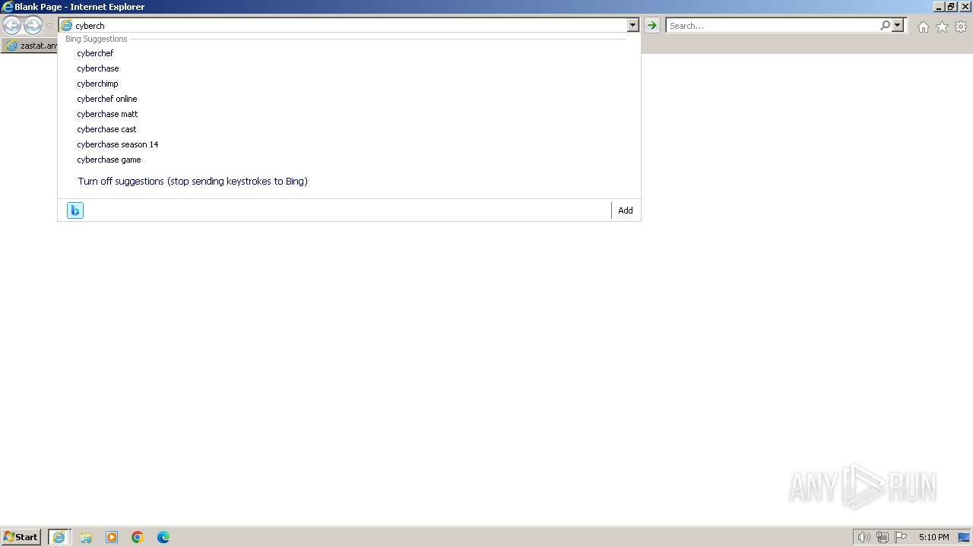Restore down the Internet Explorer window
This screenshot has height=547, width=973.
pos(951,6)
